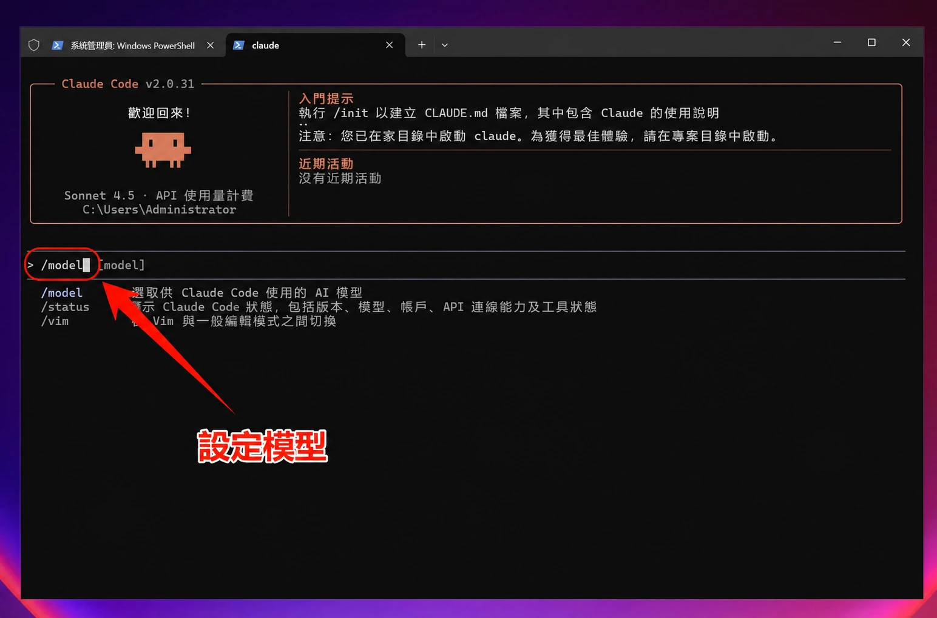Image resolution: width=937 pixels, height=618 pixels.
Task: Click the '執行 /init 以建立 CLAUDE.md' tip line
Action: (x=509, y=113)
